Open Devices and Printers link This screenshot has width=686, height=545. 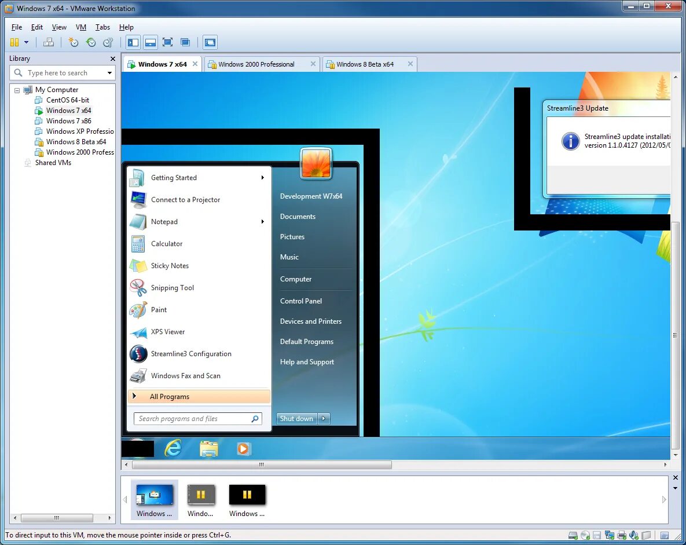[x=311, y=321]
